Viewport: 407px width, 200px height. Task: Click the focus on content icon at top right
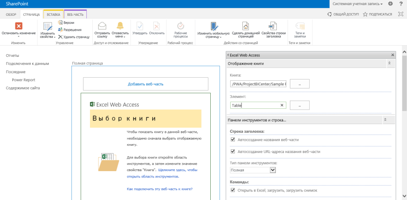[x=401, y=14]
